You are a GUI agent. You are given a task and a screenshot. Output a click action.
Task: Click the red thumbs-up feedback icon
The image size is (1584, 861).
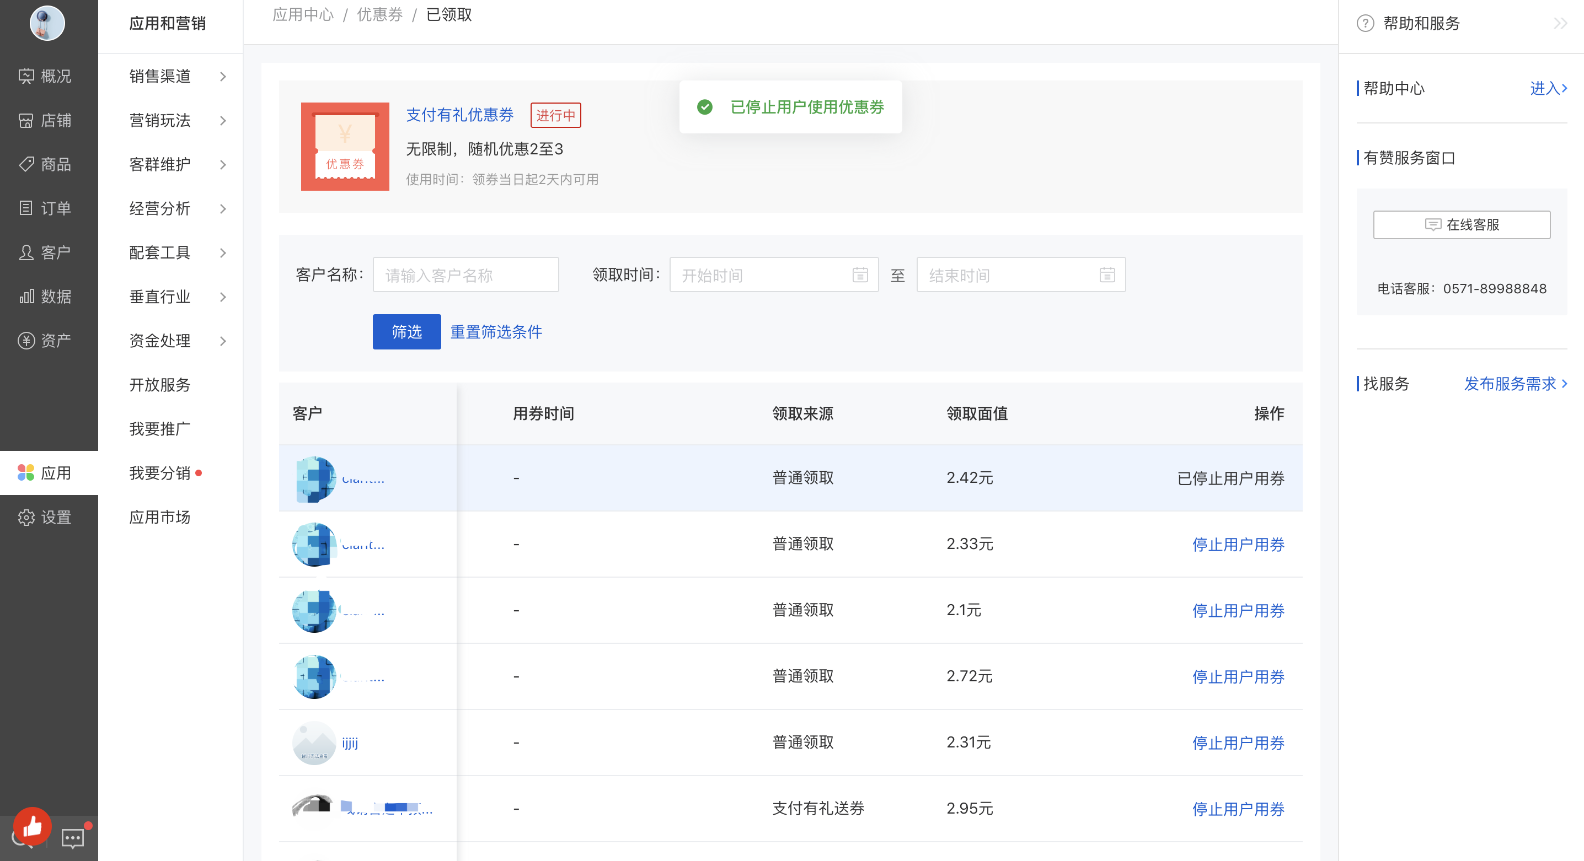click(32, 827)
